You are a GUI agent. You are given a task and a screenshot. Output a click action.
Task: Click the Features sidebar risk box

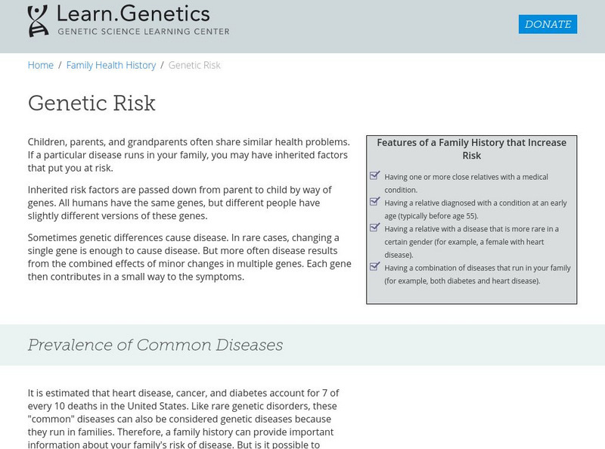473,219
